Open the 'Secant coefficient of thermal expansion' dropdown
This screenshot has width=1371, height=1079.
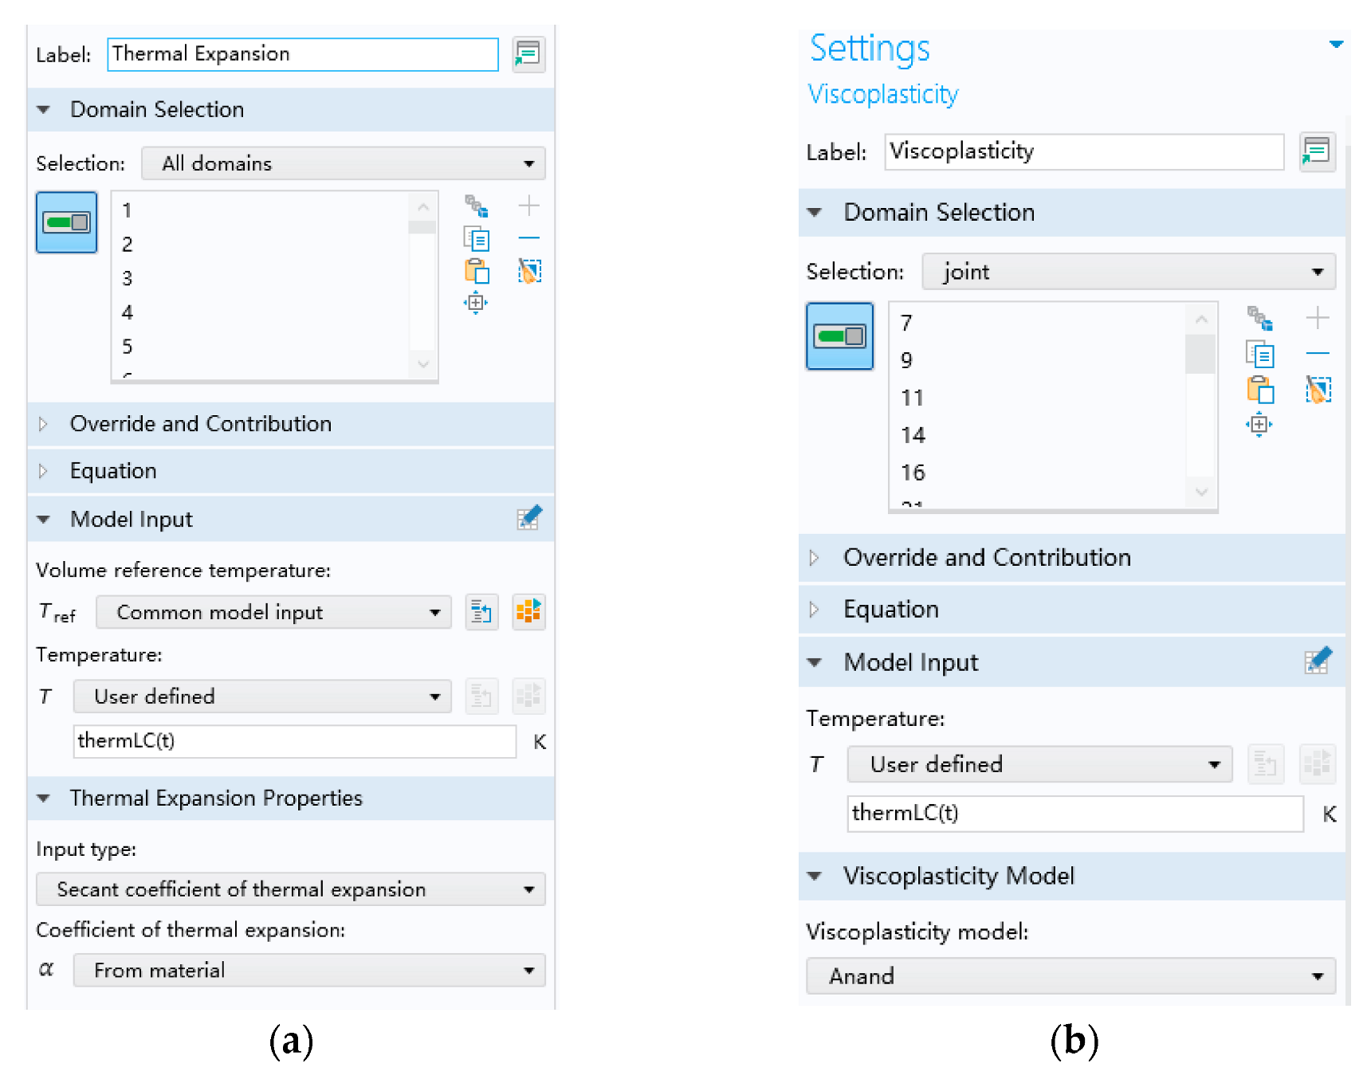[290, 889]
